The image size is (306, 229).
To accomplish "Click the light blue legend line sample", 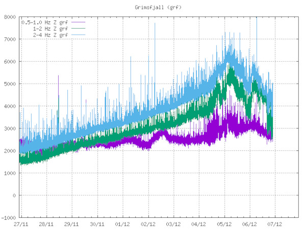I will click(x=78, y=35).
